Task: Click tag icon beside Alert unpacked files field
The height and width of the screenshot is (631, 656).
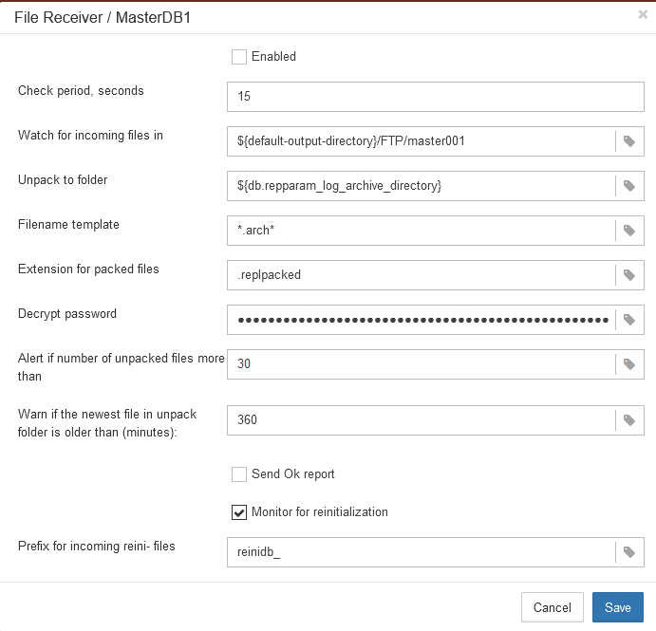Action: [x=629, y=364]
